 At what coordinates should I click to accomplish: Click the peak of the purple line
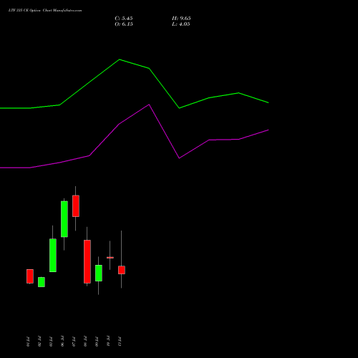149,105
